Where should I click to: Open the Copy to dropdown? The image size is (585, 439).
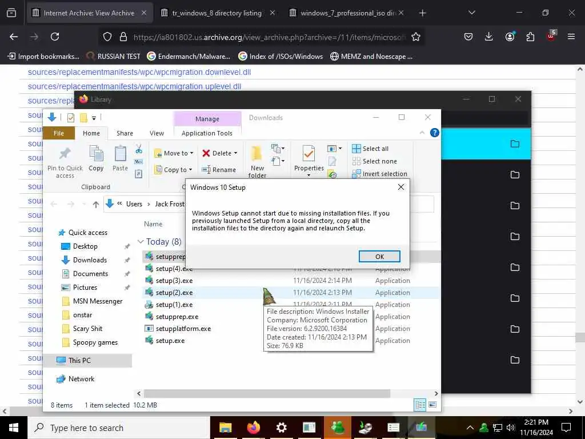point(173,169)
